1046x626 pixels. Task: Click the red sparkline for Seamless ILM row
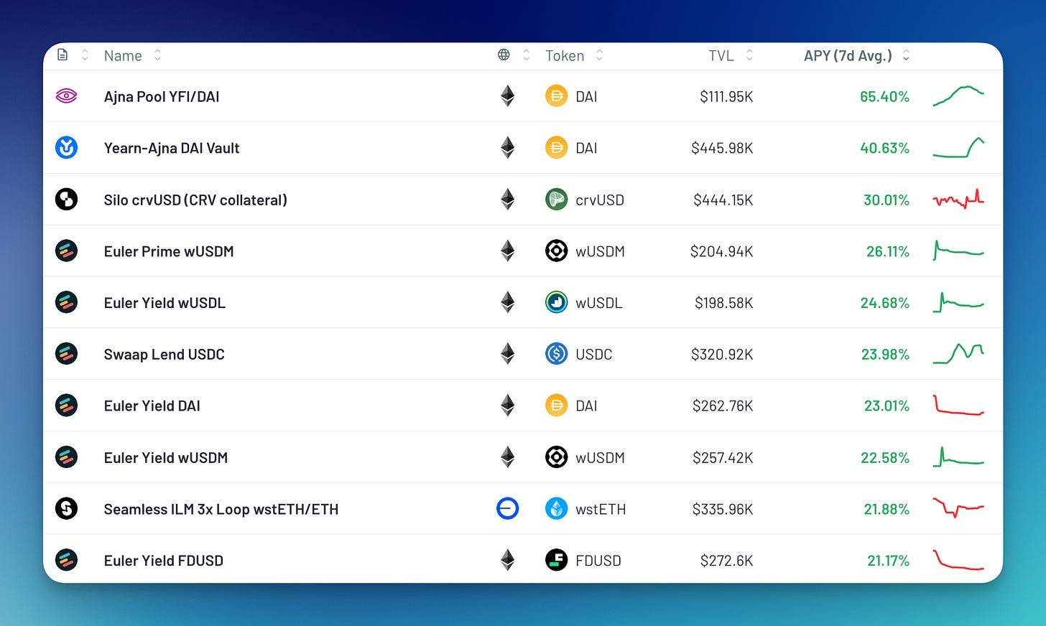point(958,508)
